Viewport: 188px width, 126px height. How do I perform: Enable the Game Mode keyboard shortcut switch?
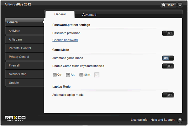[168, 66]
